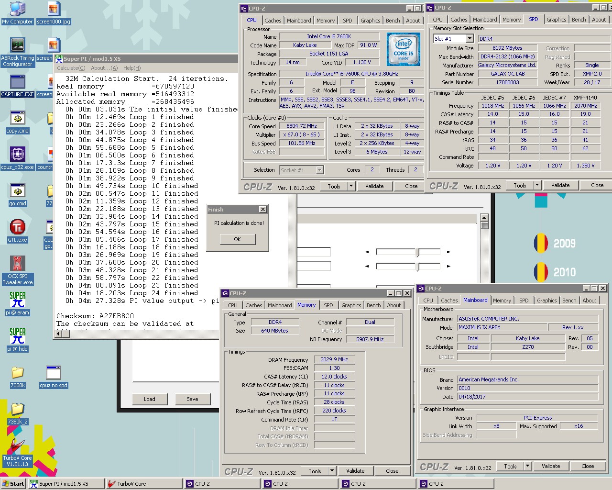Expand Socket #1 Selection dropdown
This screenshot has width=612, height=490.
click(319, 170)
